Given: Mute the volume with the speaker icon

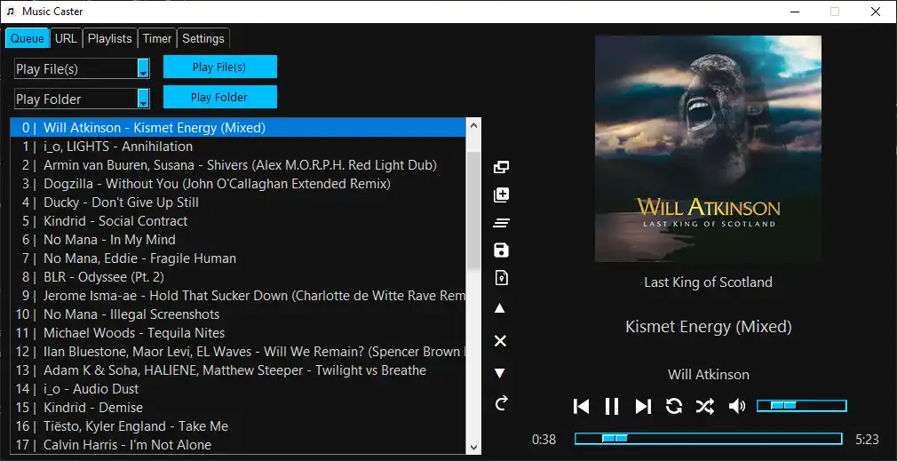Looking at the screenshot, I should [x=737, y=406].
